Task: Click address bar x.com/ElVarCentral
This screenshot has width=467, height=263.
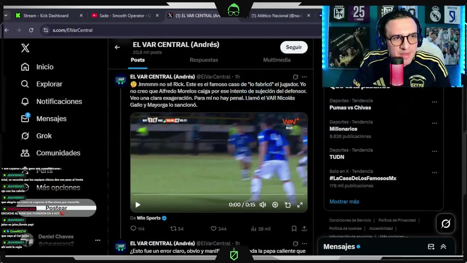Action: tap(72, 30)
